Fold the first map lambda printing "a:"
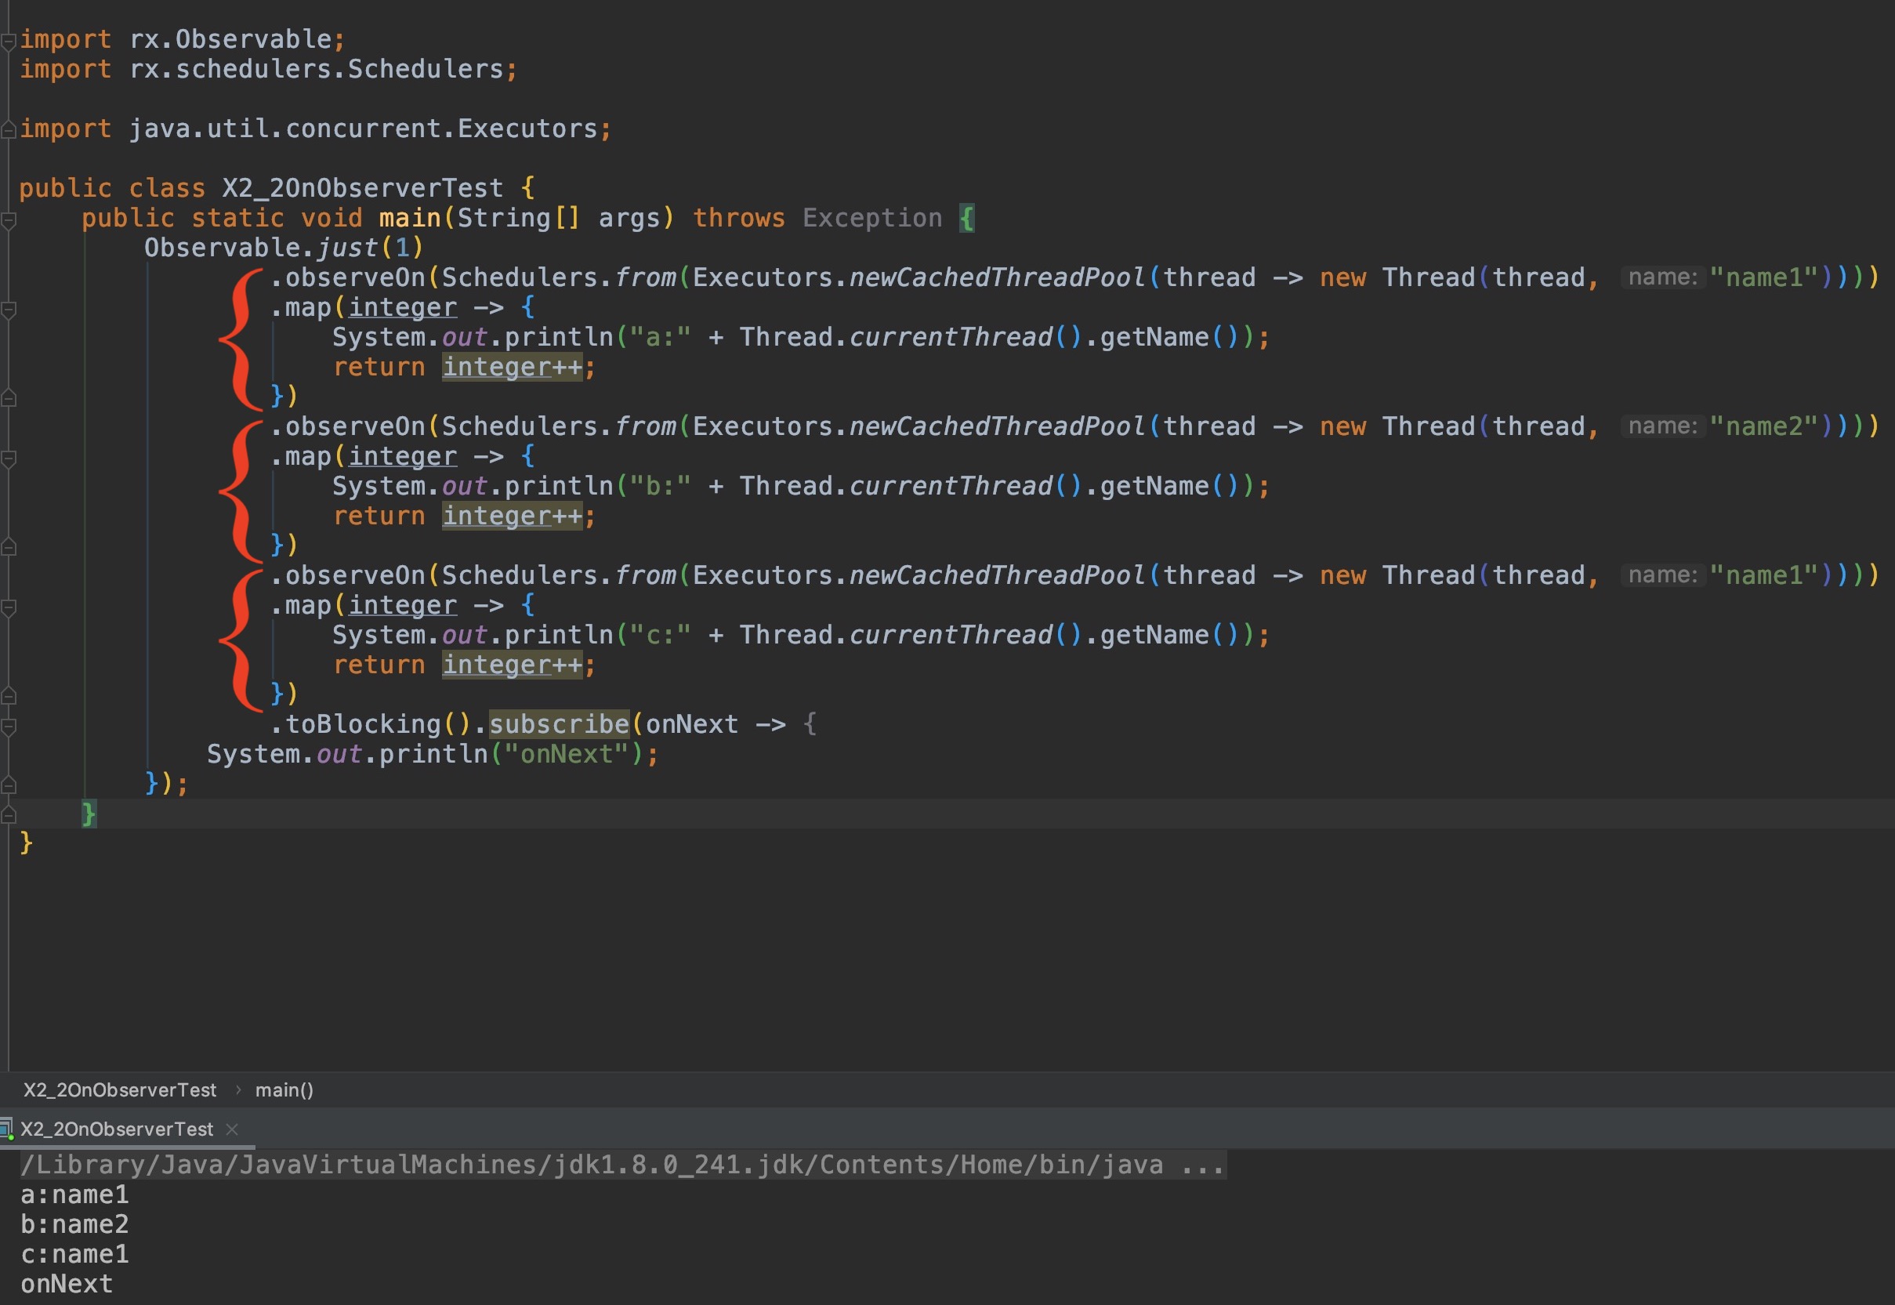Screen dimensions: 1895x1305 pos(8,308)
